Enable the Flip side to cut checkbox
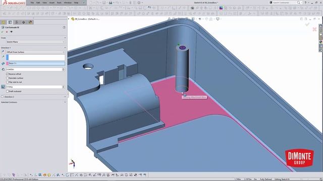The height and width of the screenshot is (181, 323). 8,82
